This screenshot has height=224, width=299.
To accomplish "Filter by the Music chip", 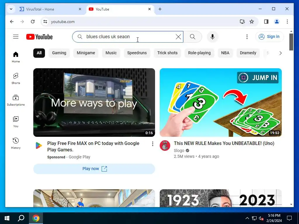I will point(111,53).
